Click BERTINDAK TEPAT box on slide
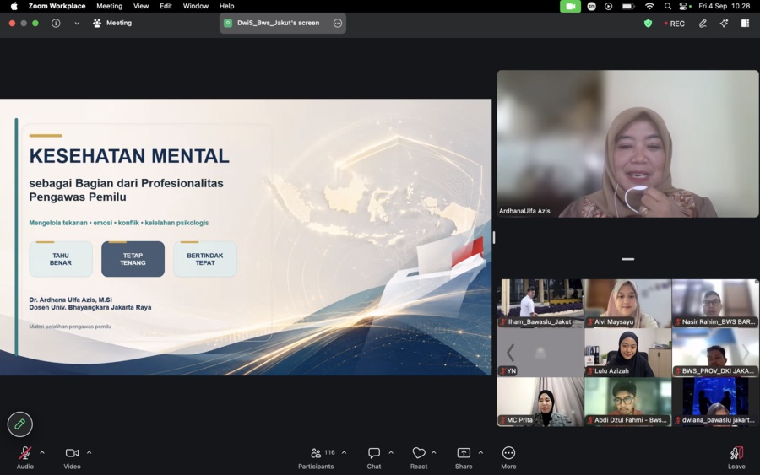 click(205, 259)
